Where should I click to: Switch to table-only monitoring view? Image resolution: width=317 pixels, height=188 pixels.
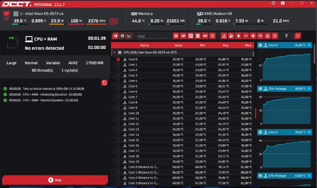(x=122, y=36)
